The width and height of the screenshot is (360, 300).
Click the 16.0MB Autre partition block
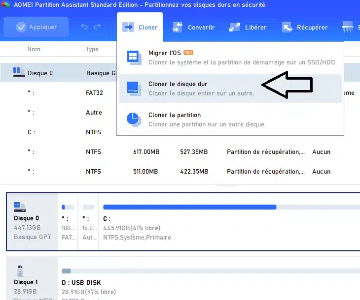[x=89, y=222]
